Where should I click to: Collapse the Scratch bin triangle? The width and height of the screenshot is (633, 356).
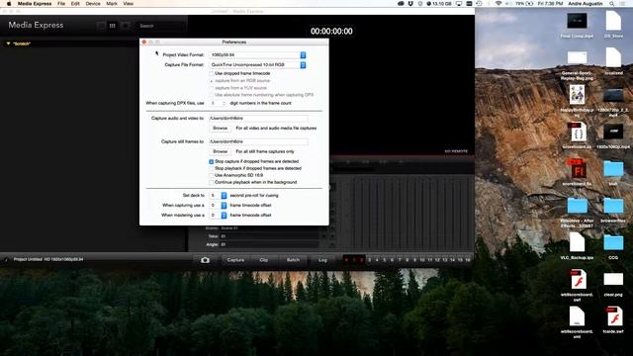coord(8,44)
